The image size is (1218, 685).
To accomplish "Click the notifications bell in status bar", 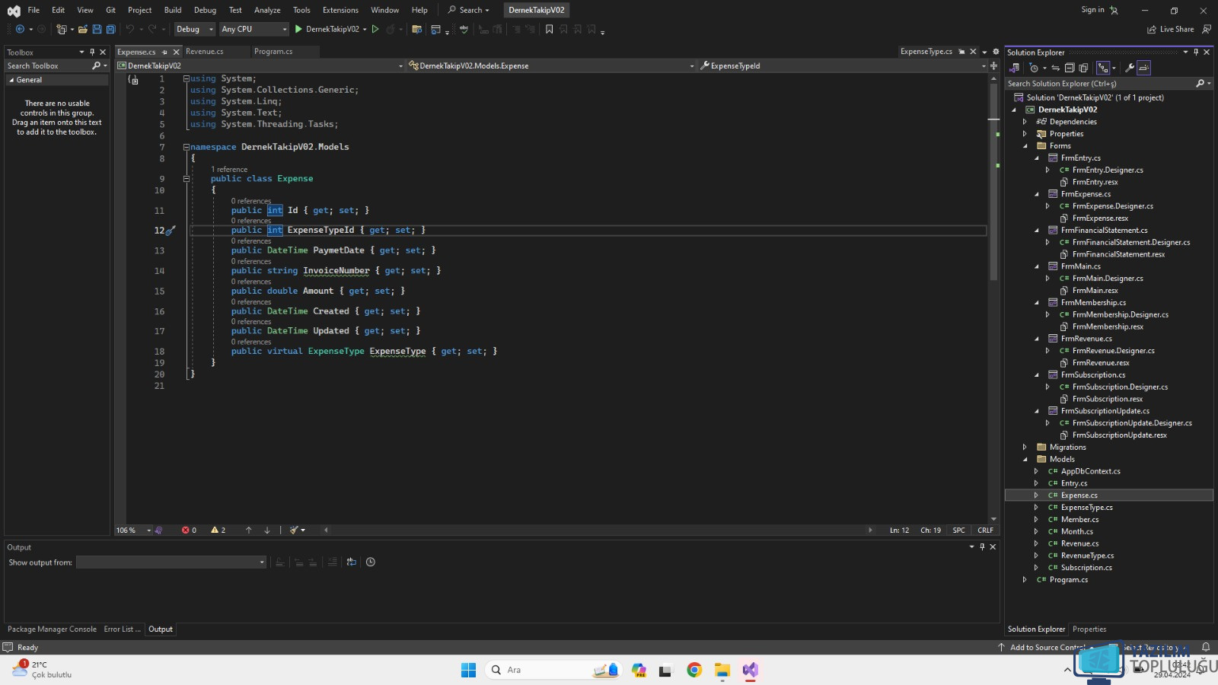I will [1206, 647].
